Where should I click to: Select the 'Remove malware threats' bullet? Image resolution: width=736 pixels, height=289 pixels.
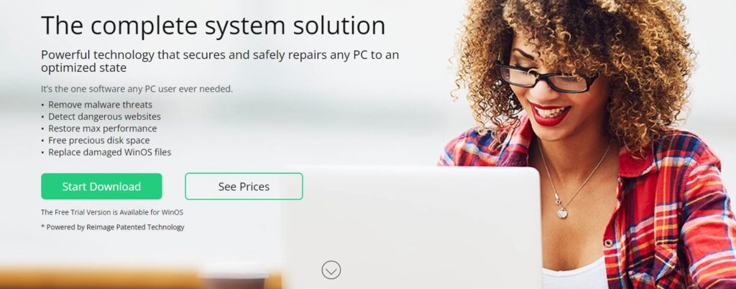pos(100,105)
